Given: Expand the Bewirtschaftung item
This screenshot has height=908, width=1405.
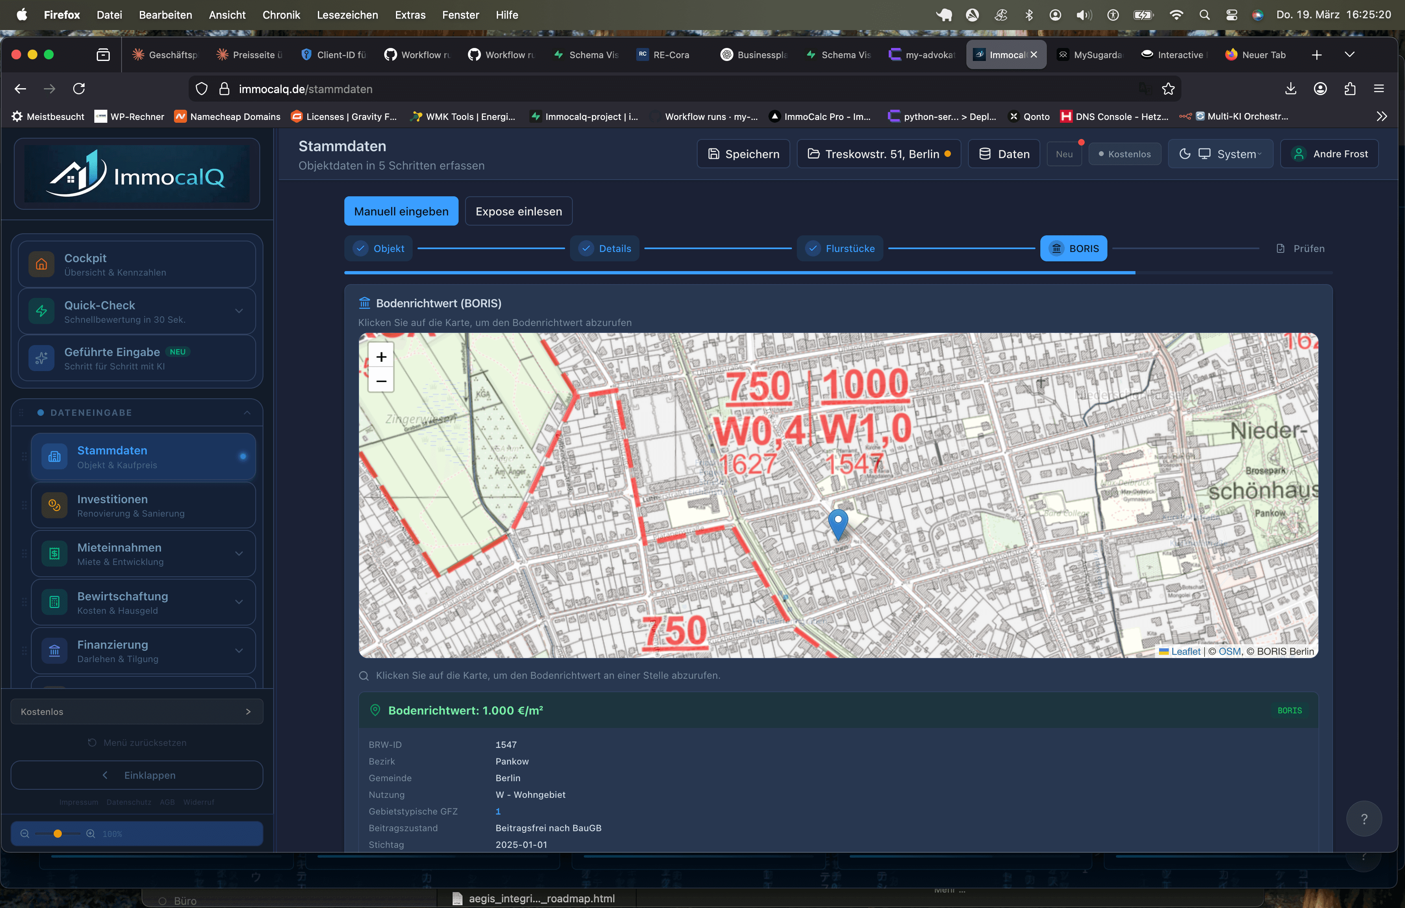Looking at the screenshot, I should 239,602.
